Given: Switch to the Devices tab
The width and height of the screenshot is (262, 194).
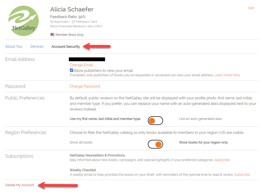Looking at the screenshot, I should (37, 46).
